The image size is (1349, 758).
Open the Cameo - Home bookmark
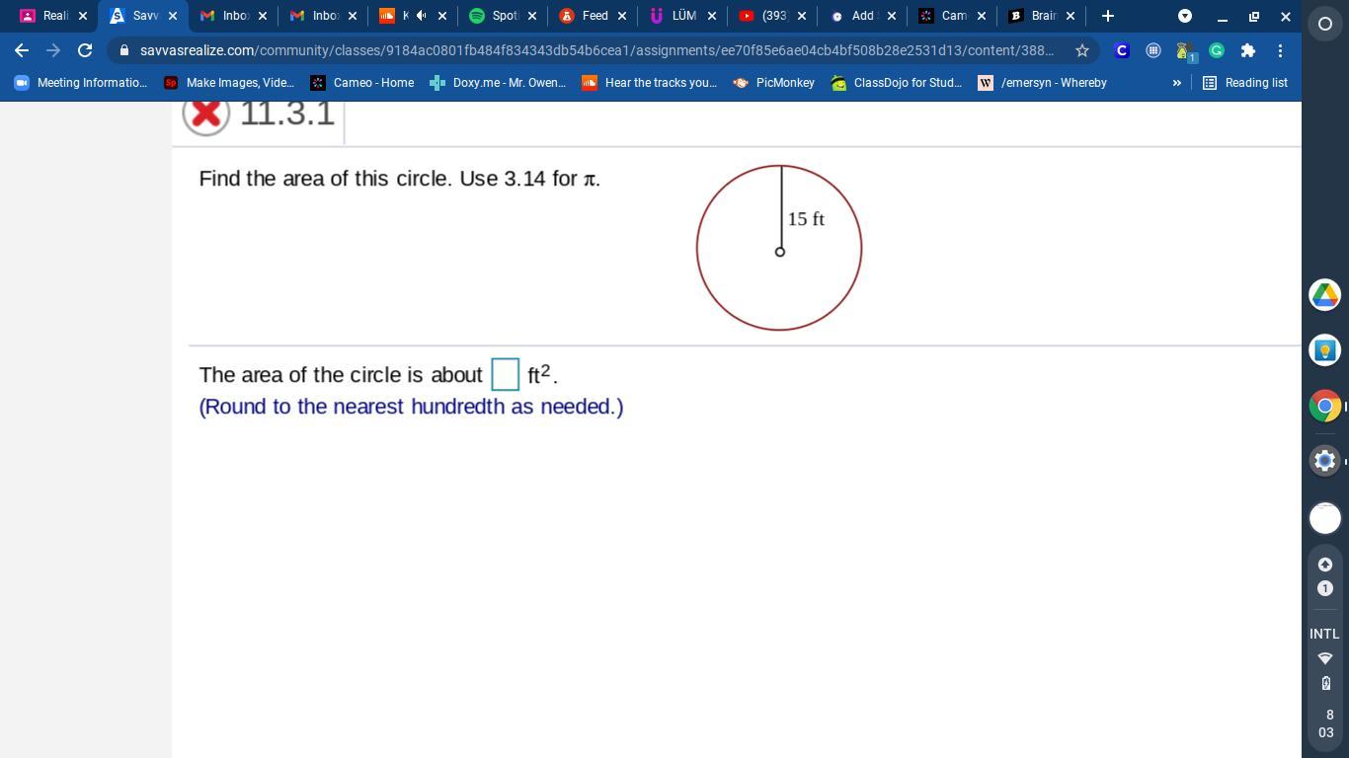click(x=362, y=83)
